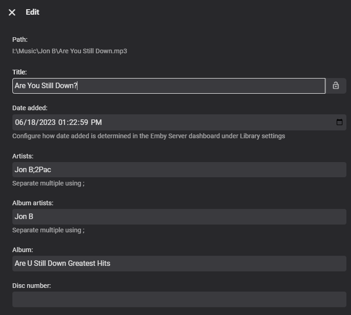351x315 pixels.
Task: Select the hour segment of the time
Action: coord(62,122)
